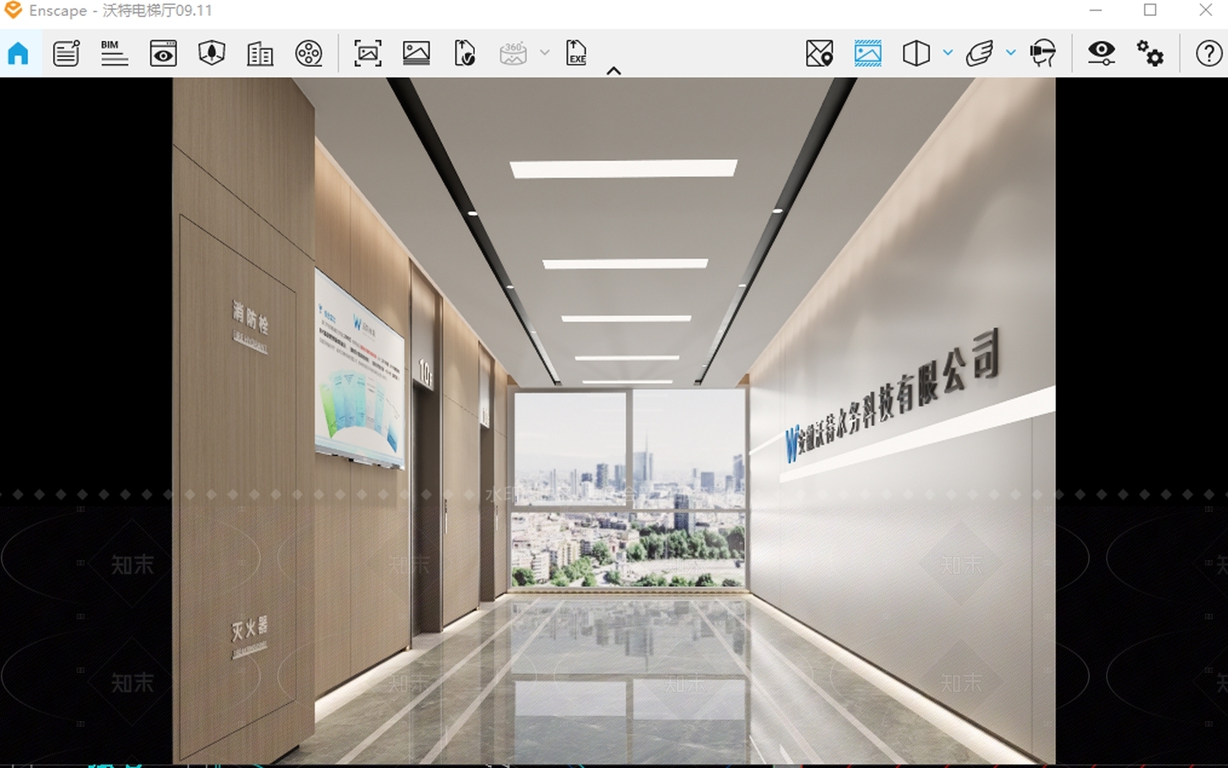Click the wing fly-mode icon
This screenshot has height=768, width=1228.
point(979,54)
